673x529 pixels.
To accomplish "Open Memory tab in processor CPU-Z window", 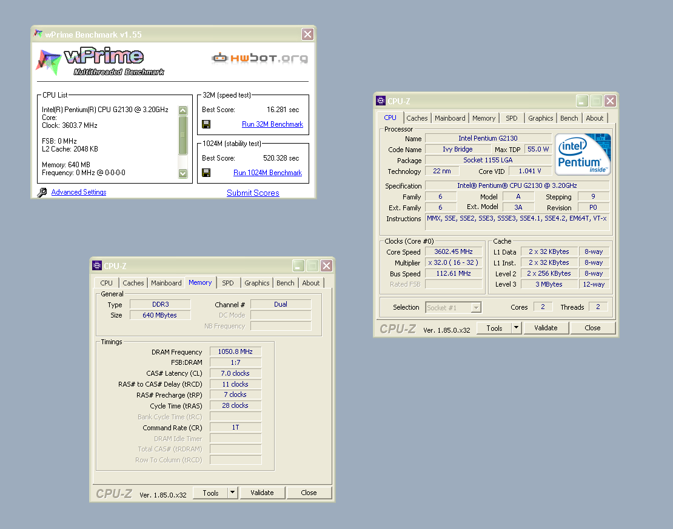I will pyautogui.click(x=484, y=118).
